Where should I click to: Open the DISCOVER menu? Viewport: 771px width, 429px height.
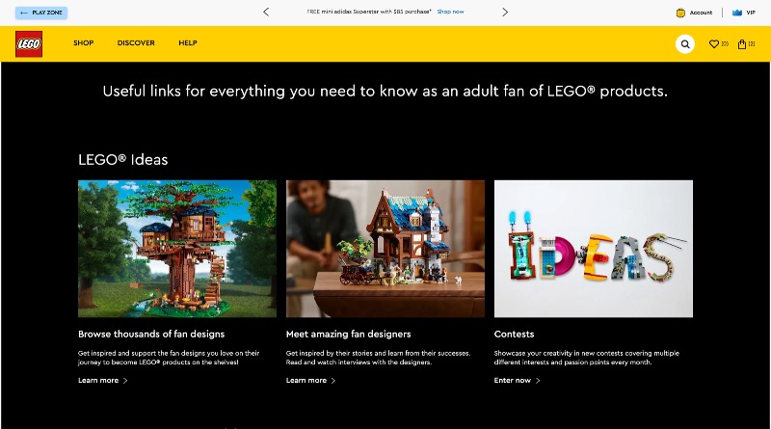tap(136, 42)
